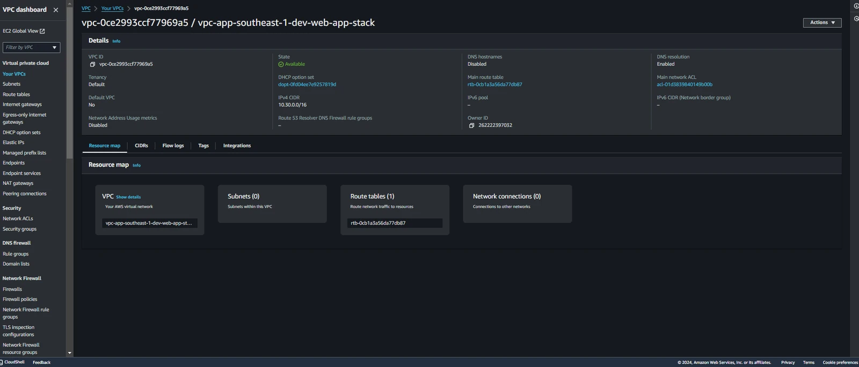The width and height of the screenshot is (859, 367).
Task: Open TLS inspection configurations
Action: coord(18,331)
